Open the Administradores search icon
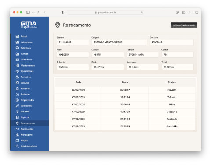Image resolution: width=211 pixels, height=165 pixels. click(17, 146)
